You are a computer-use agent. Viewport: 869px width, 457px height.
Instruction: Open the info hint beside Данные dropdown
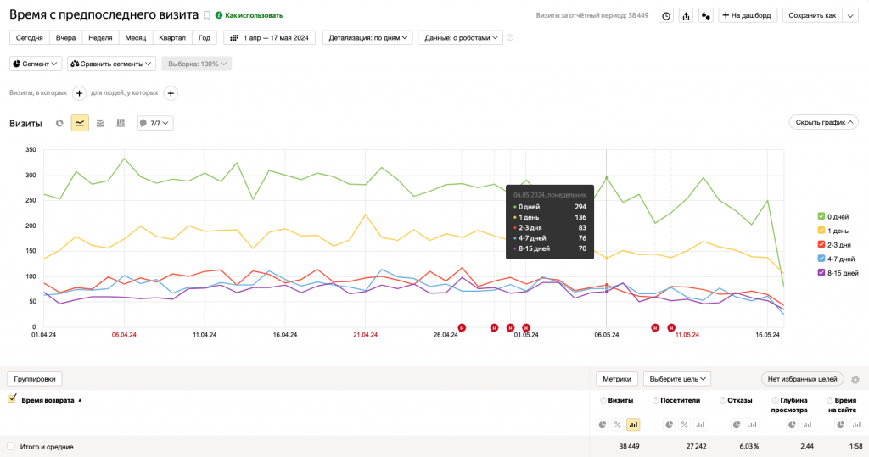pyautogui.click(x=510, y=37)
